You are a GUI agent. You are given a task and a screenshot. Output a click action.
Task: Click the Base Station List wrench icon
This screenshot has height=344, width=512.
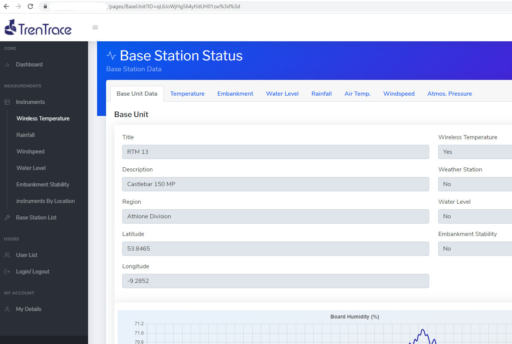(x=7, y=218)
